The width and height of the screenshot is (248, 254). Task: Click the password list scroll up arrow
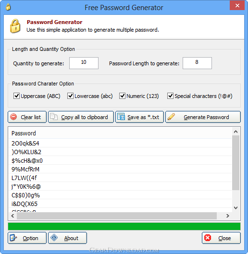point(236,132)
